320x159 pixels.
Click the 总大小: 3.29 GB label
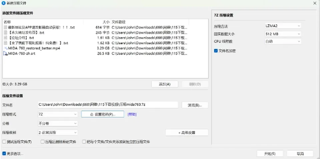pyautogui.click(x=15, y=84)
